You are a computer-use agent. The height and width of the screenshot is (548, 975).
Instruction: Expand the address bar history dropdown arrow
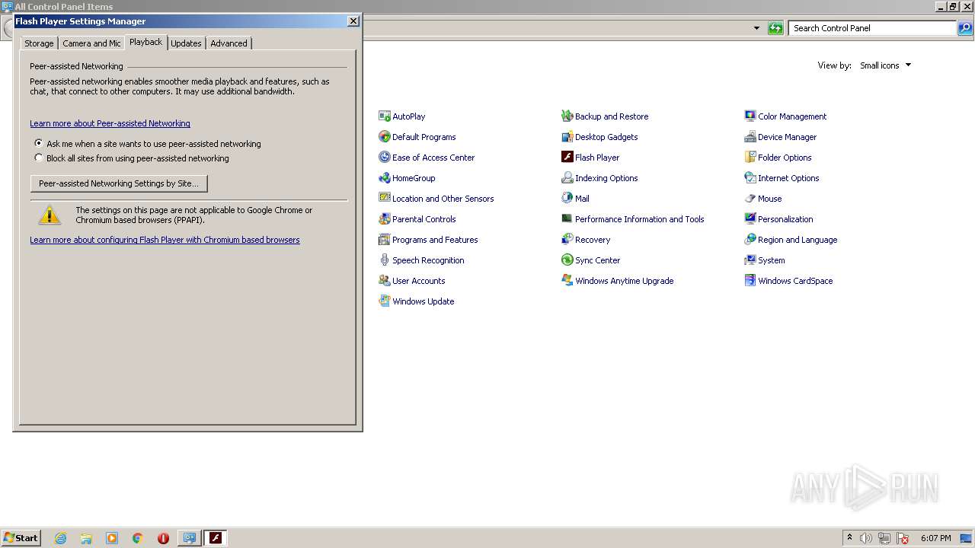pyautogui.click(x=756, y=28)
